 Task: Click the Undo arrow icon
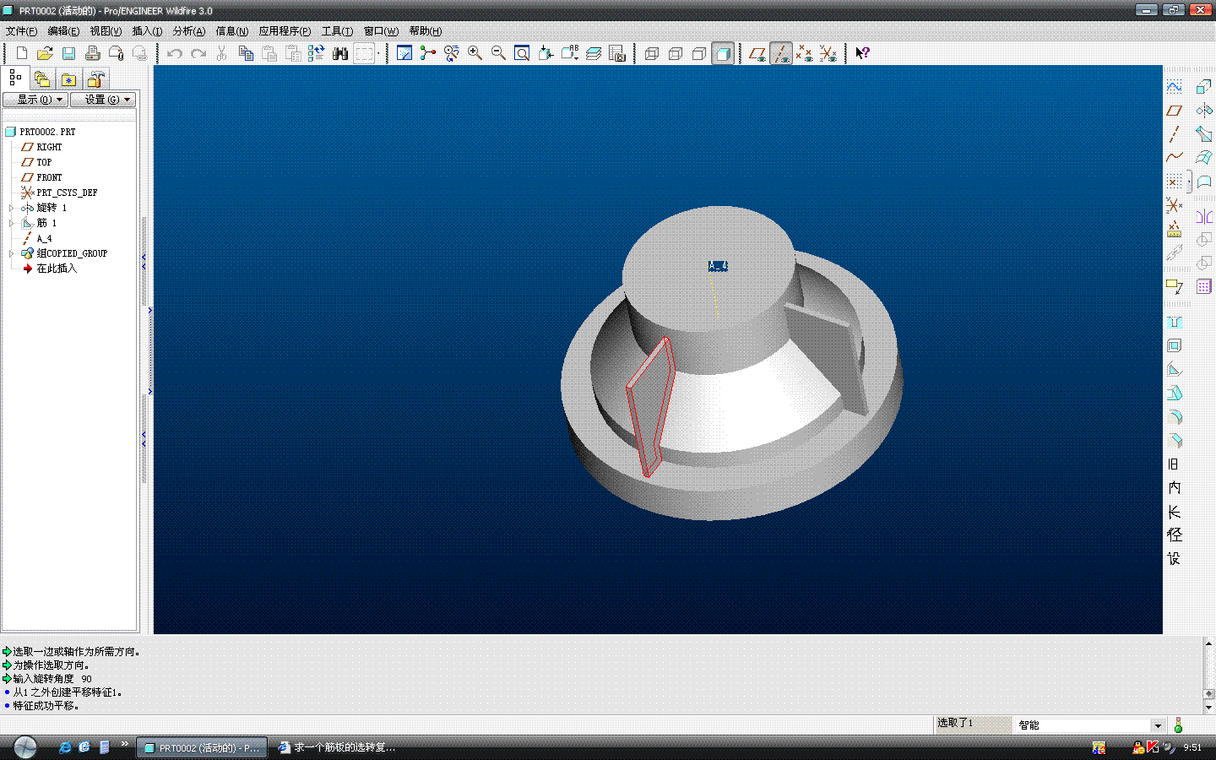(175, 53)
